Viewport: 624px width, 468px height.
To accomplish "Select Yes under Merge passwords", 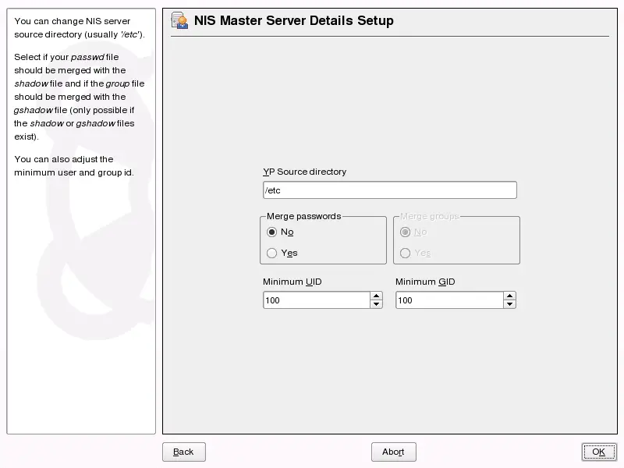I will 271,253.
